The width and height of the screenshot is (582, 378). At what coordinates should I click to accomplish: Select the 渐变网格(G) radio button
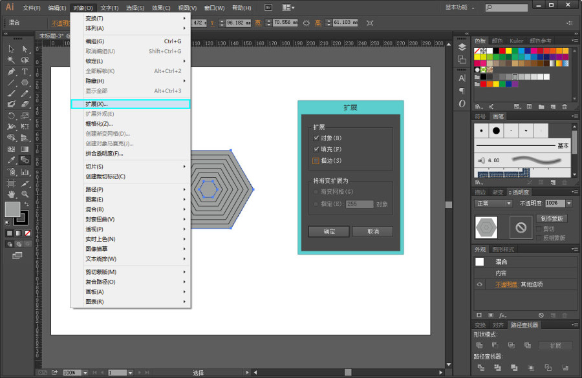(x=316, y=192)
